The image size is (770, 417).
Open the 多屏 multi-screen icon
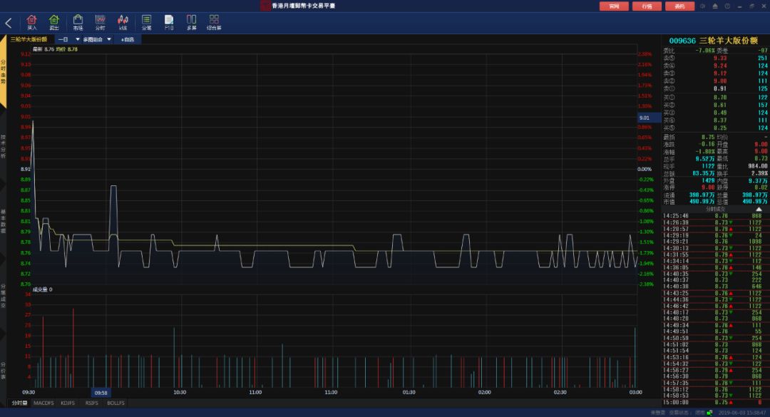tap(192, 22)
